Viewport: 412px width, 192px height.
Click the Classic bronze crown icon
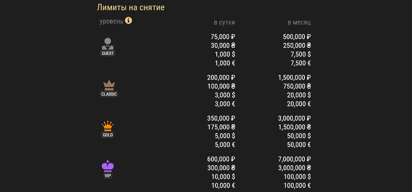click(x=109, y=85)
